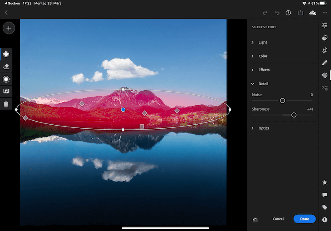Viewport: 331px width, 231px height.
Task: Select the crop and rotate tool
Action: pos(325,50)
